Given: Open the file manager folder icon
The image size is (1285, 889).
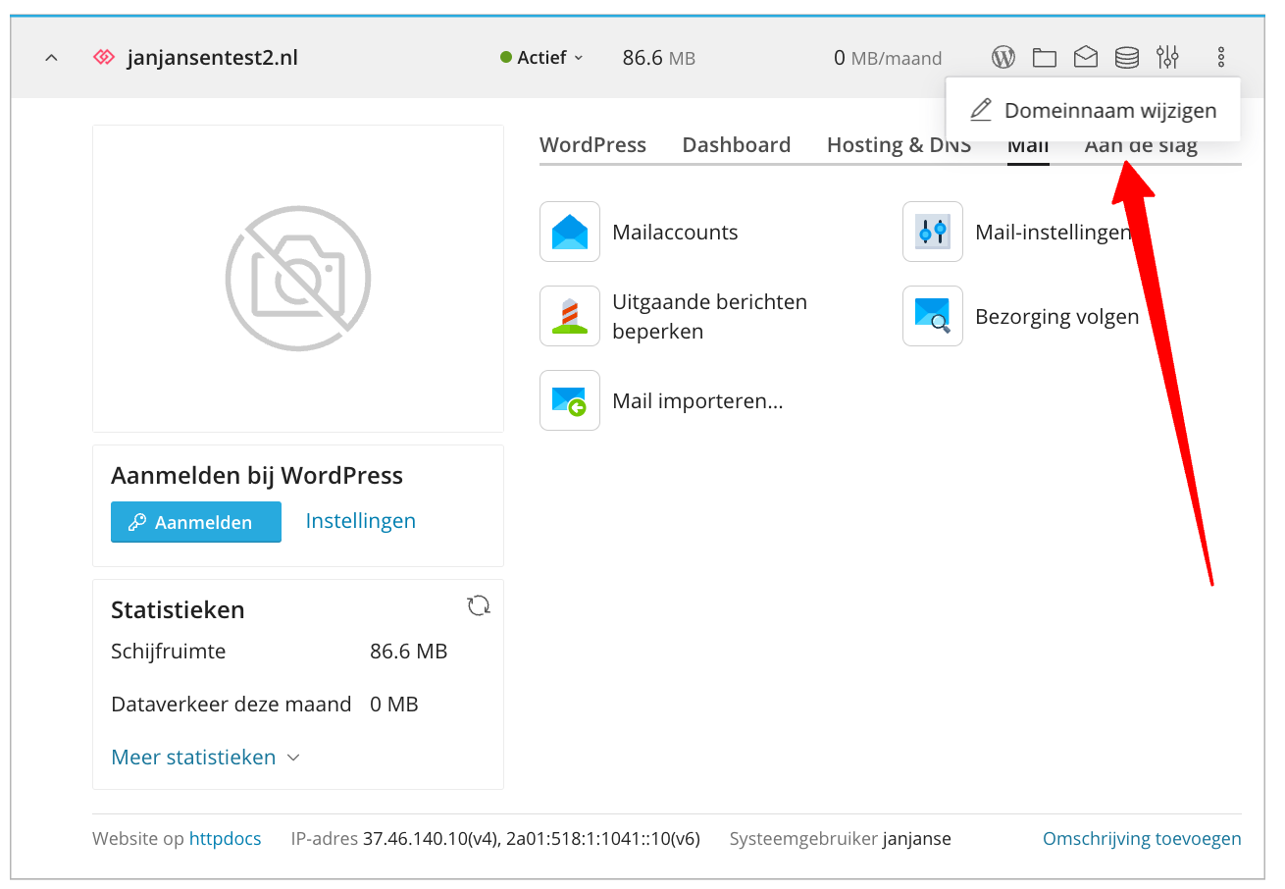Looking at the screenshot, I should (1044, 58).
